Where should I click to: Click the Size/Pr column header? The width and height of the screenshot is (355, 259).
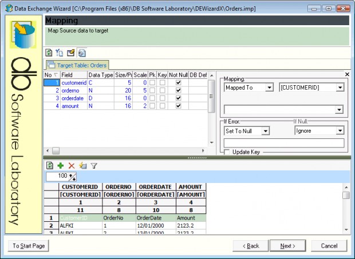123,75
